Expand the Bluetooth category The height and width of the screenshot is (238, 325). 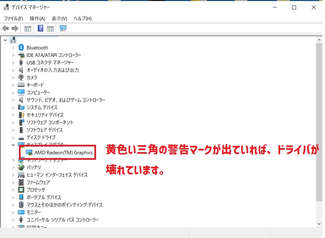pos(13,48)
